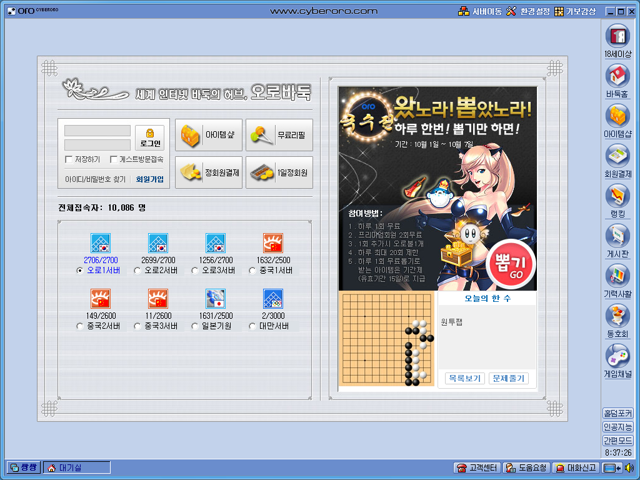Open the 아이템샵 sidebar icon
640x480 pixels.
[617, 116]
